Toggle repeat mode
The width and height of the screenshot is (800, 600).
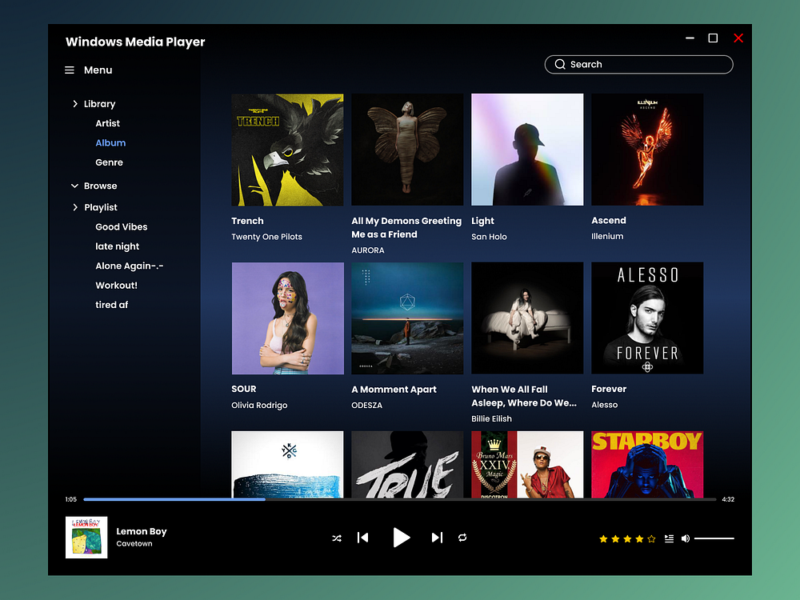(462, 538)
